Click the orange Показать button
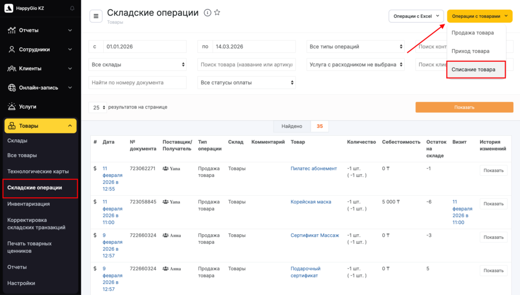The image size is (520, 295). (x=464, y=107)
